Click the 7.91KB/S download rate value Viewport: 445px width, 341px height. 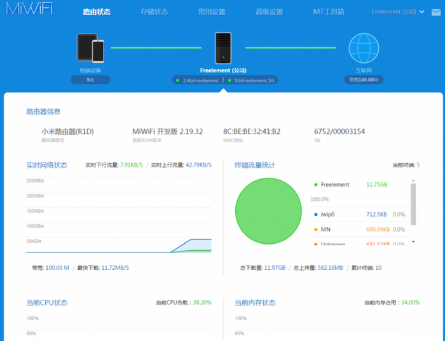pos(132,164)
